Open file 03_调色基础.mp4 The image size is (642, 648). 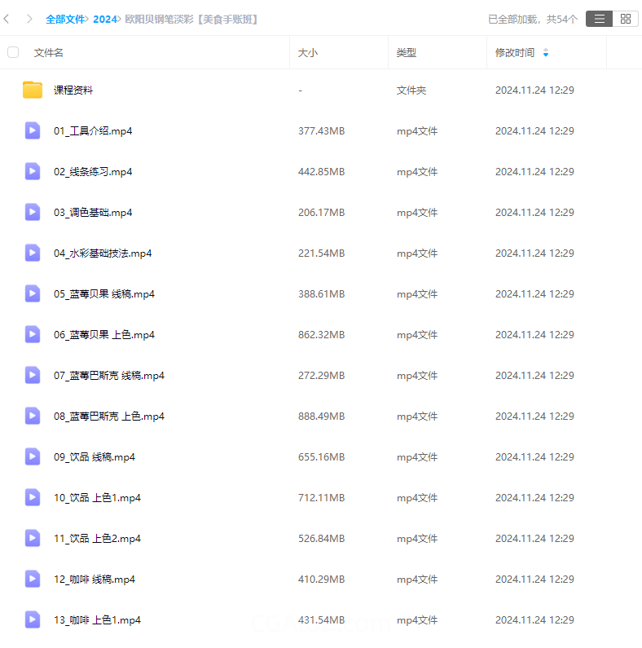pyautogui.click(x=93, y=213)
